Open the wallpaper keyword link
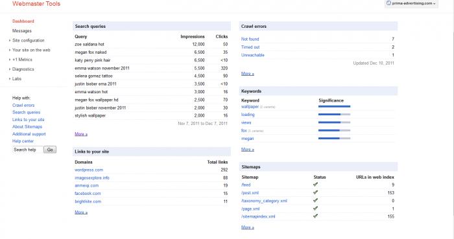This screenshot has width=454, height=239. click(x=250, y=107)
